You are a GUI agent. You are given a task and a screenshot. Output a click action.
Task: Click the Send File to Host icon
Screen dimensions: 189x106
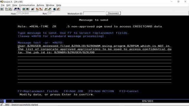pyautogui.click(x=15, y=9)
